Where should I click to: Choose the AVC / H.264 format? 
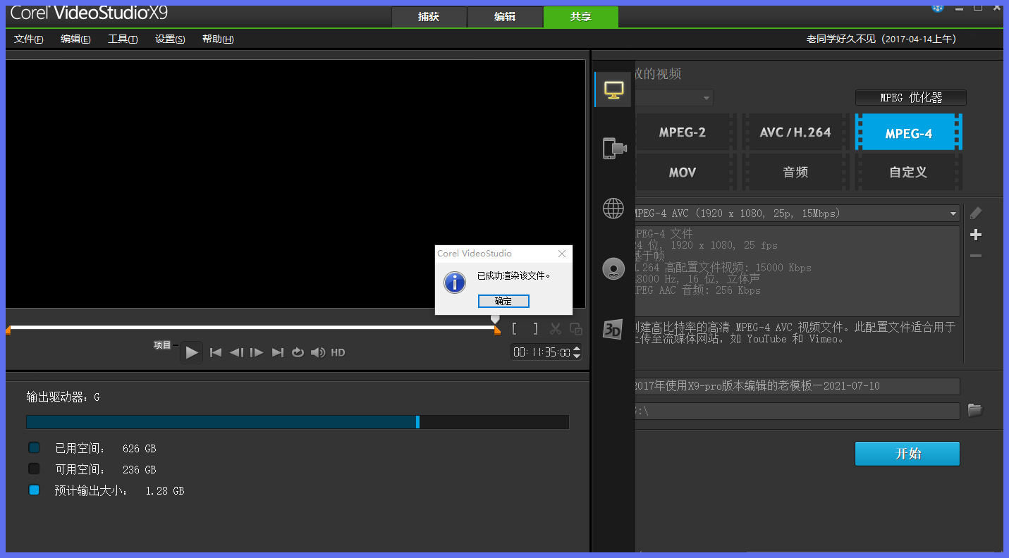click(x=795, y=132)
